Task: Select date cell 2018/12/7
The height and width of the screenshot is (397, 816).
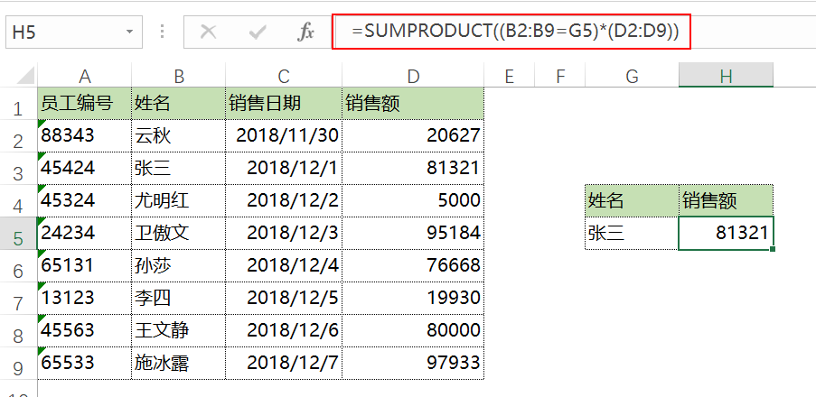Action: 283,364
